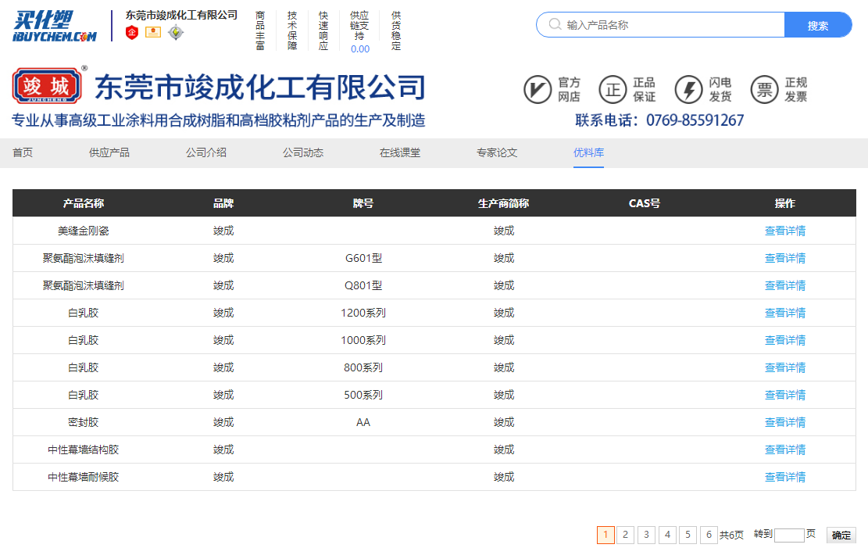This screenshot has height=548, width=868.
Task: View details for 白乳胶 1200系列
Action: pyautogui.click(x=785, y=313)
